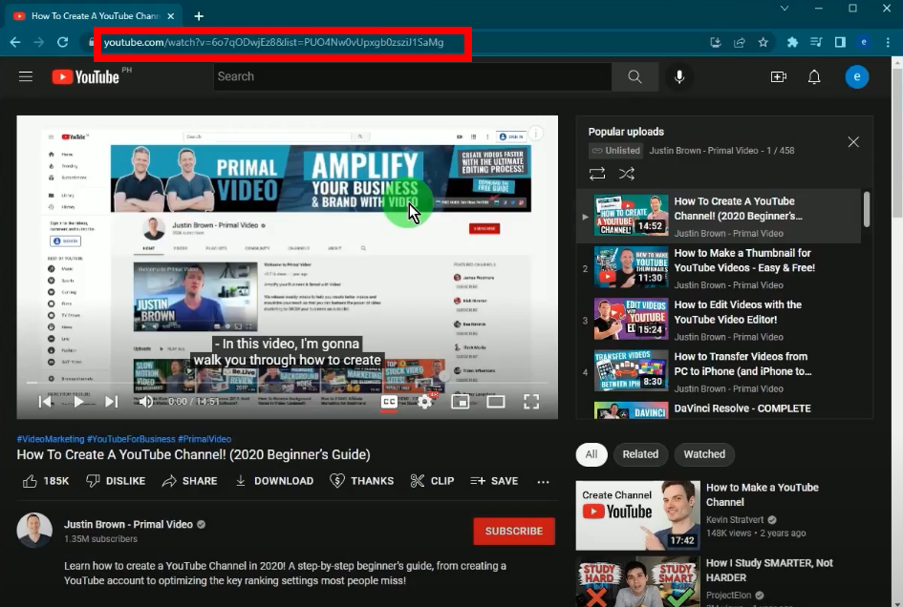Enable playlist loop
Image resolution: width=903 pixels, height=607 pixels.
[x=597, y=173]
